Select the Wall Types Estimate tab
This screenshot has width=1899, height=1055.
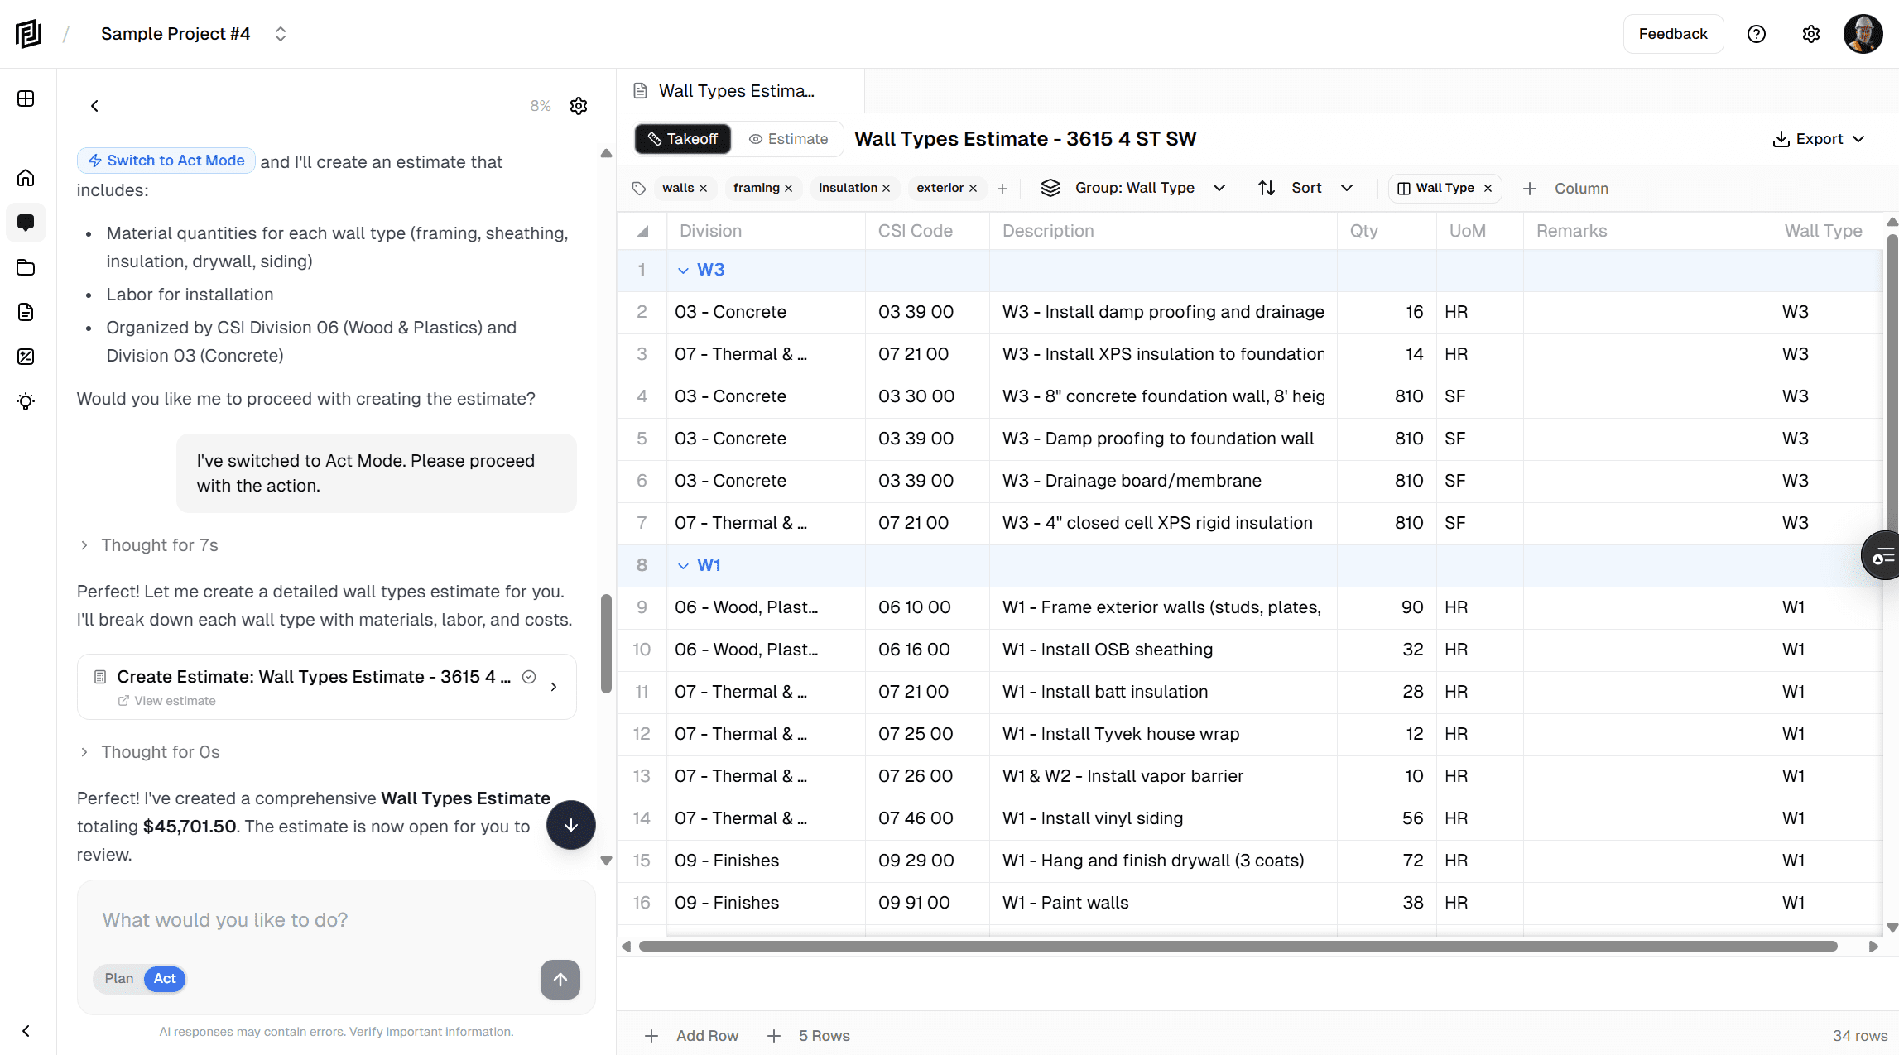[x=735, y=91]
